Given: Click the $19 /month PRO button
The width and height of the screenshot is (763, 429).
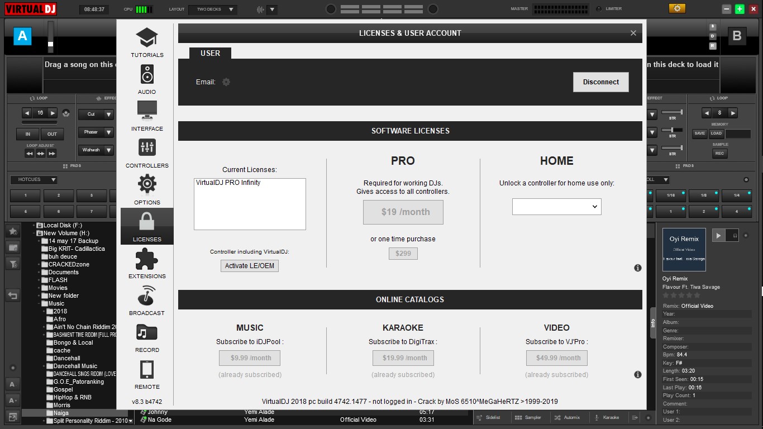Looking at the screenshot, I should (403, 212).
